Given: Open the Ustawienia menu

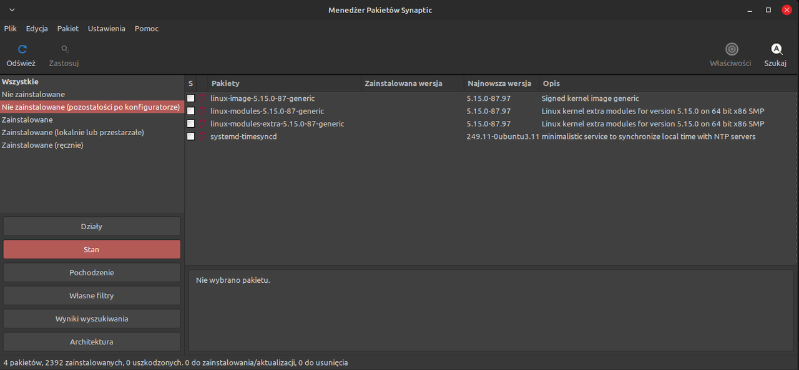Looking at the screenshot, I should coord(107,29).
